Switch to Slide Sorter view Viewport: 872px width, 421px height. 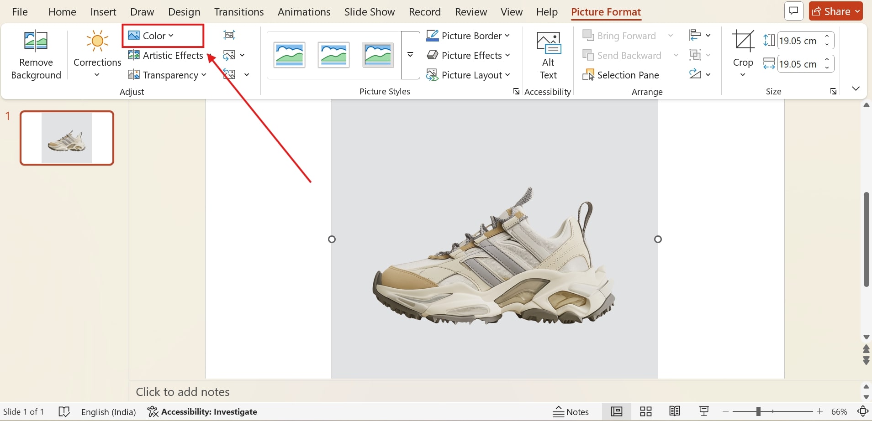point(645,411)
